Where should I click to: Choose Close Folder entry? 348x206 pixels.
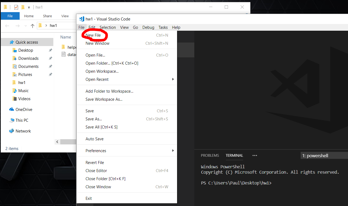(x=127, y=179)
